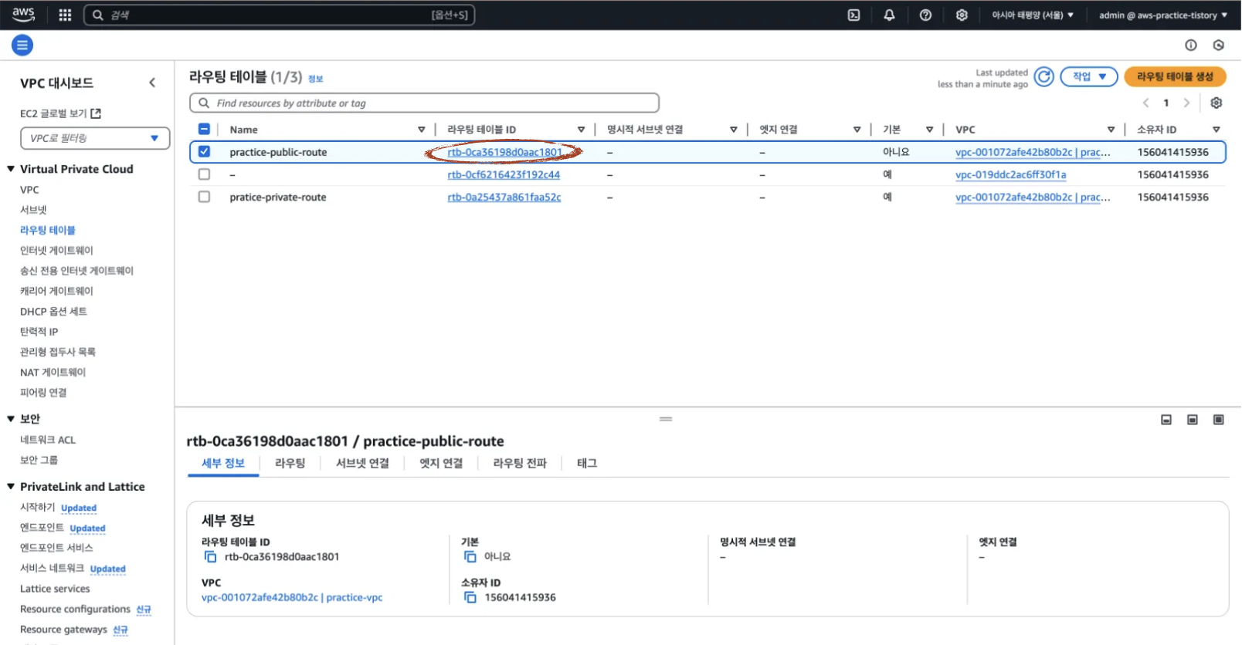
Task: Open 피어링 연결 in the sidebar
Action: (x=43, y=393)
